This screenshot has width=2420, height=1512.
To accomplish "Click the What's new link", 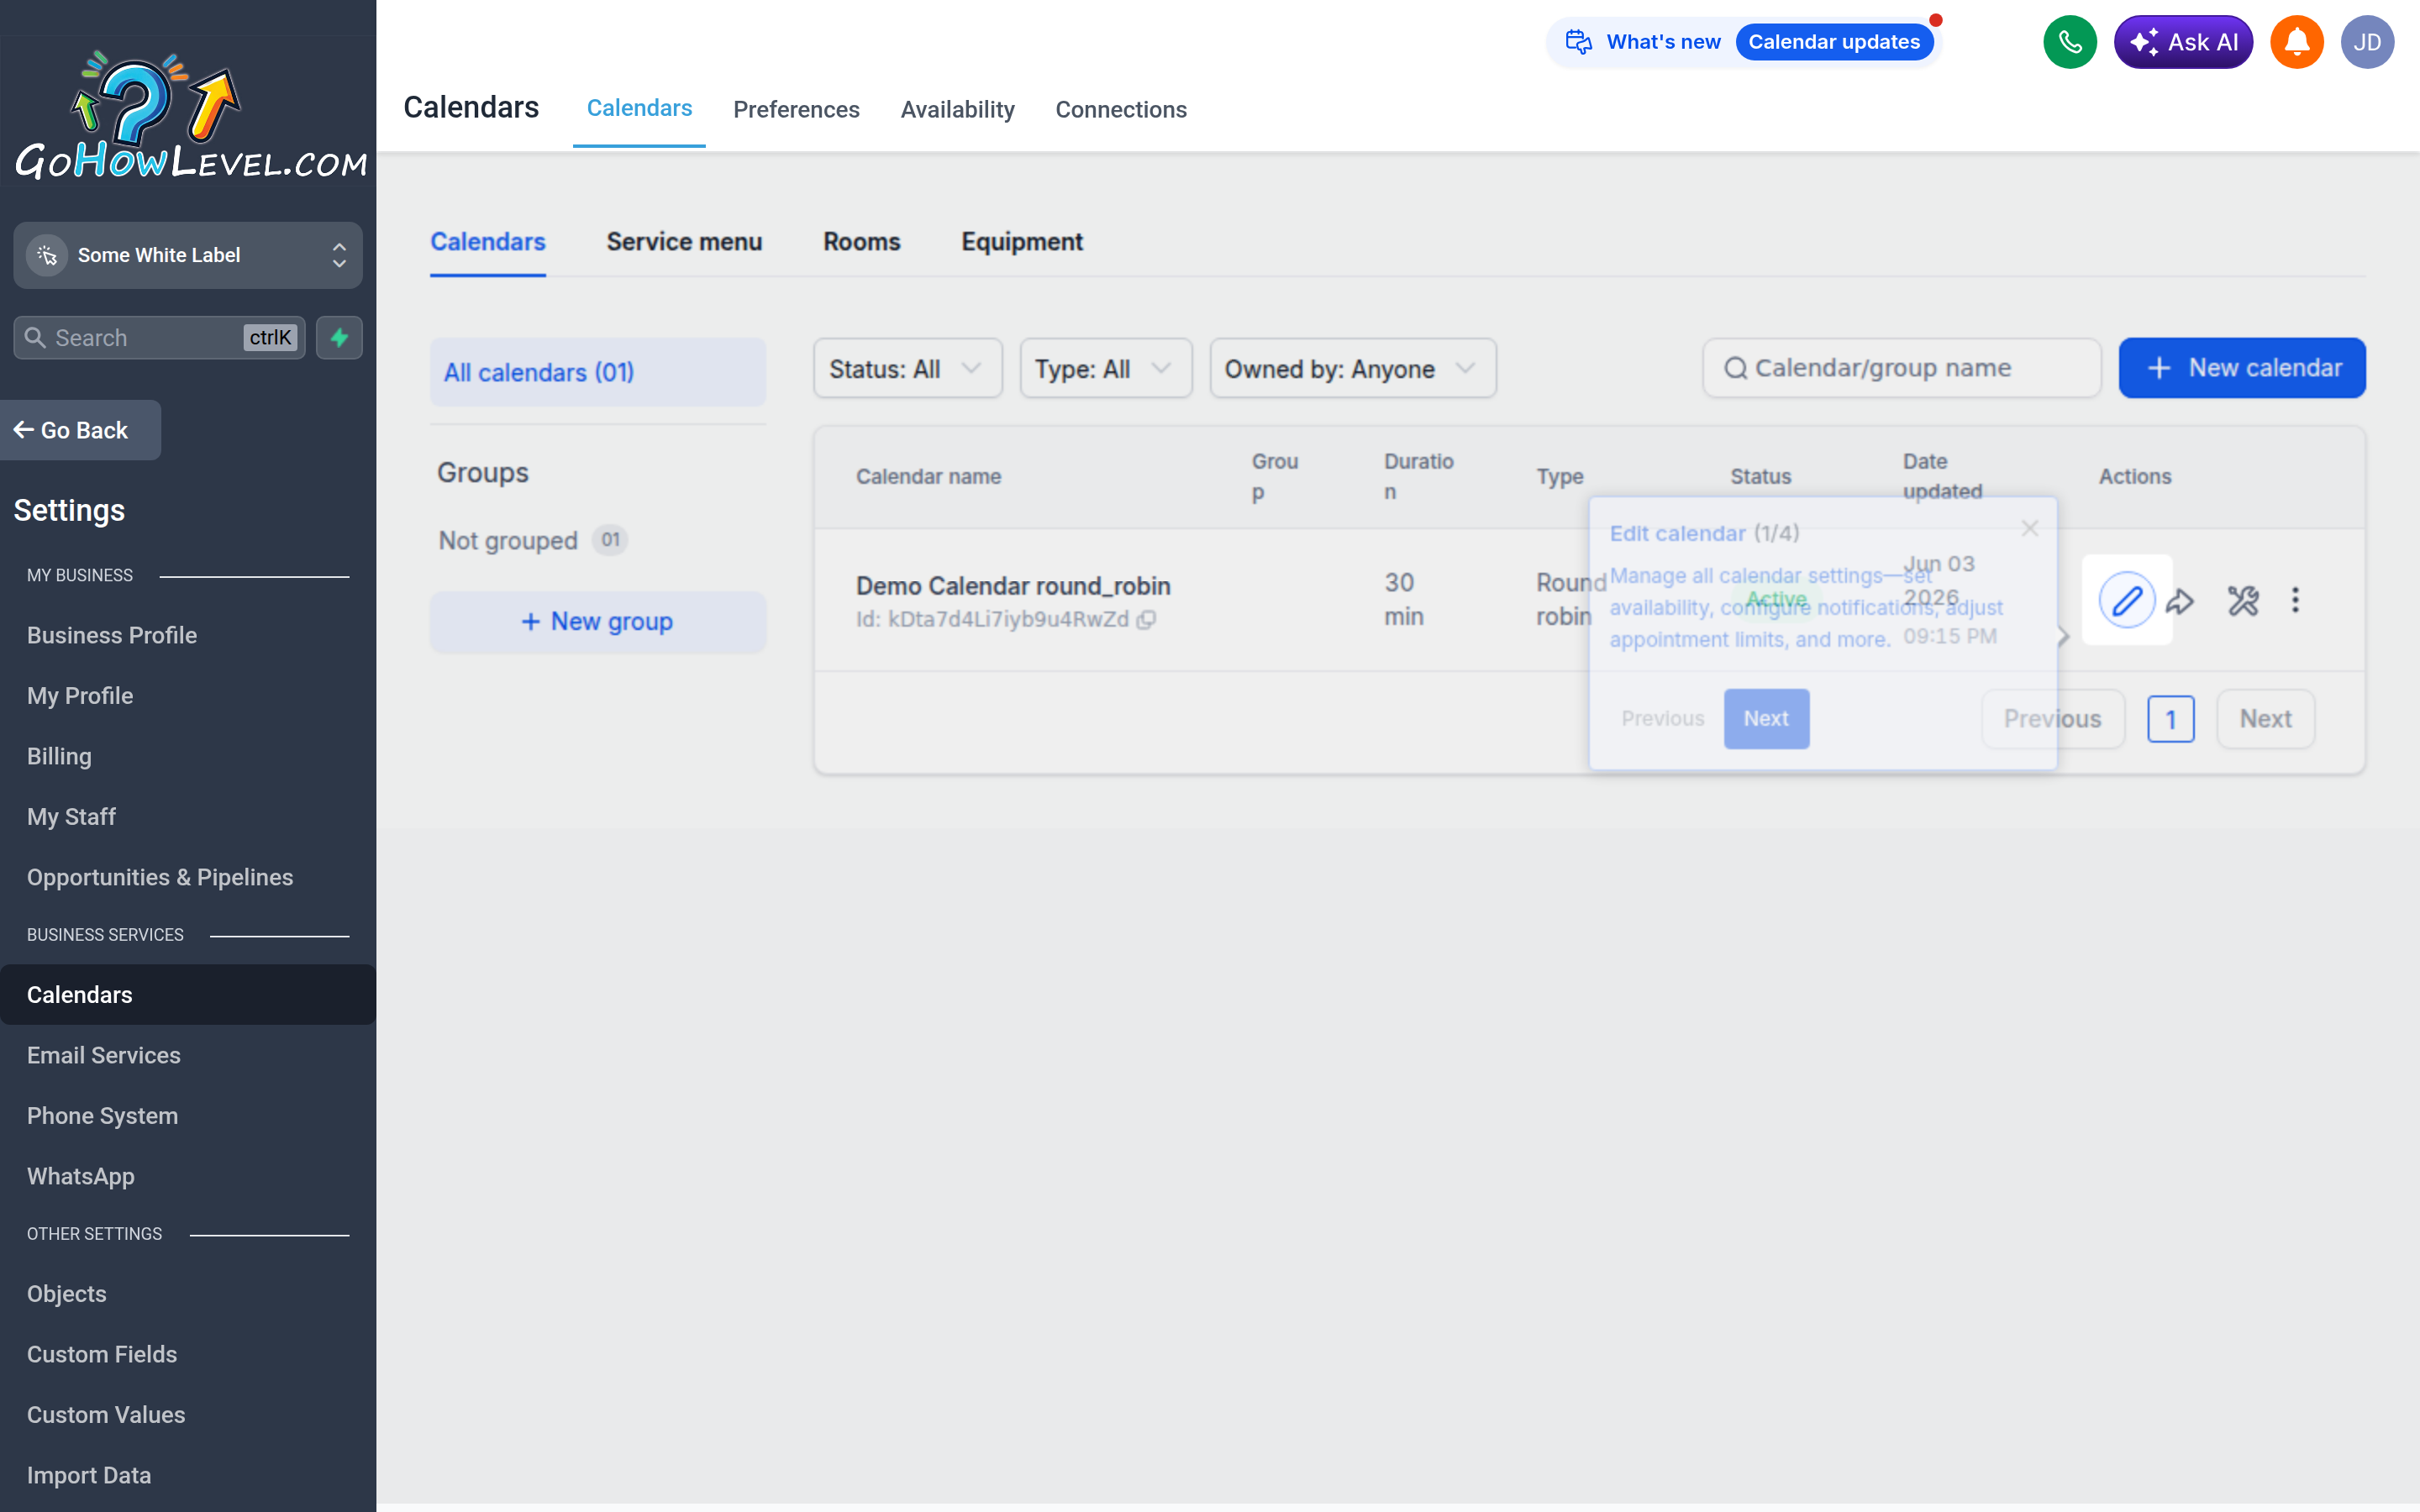I will tap(1663, 42).
